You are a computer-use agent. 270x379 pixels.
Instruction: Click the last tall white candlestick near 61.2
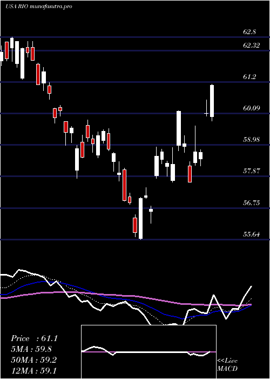(212, 101)
